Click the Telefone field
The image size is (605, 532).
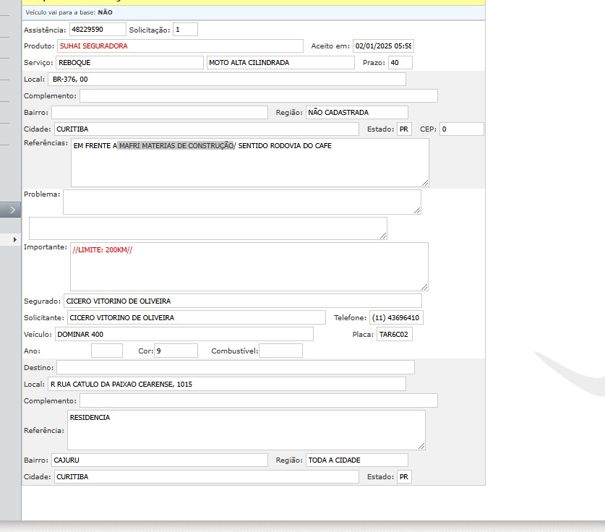[x=396, y=318]
